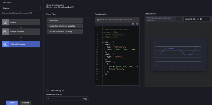Click the Refresh Cycle help icon
The height and width of the screenshot is (105, 212).
(x=61, y=95)
